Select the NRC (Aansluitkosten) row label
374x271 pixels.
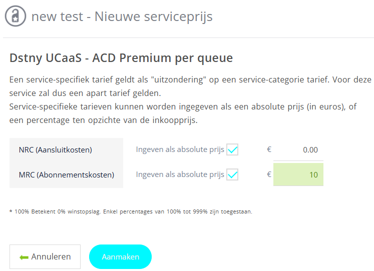click(x=56, y=150)
